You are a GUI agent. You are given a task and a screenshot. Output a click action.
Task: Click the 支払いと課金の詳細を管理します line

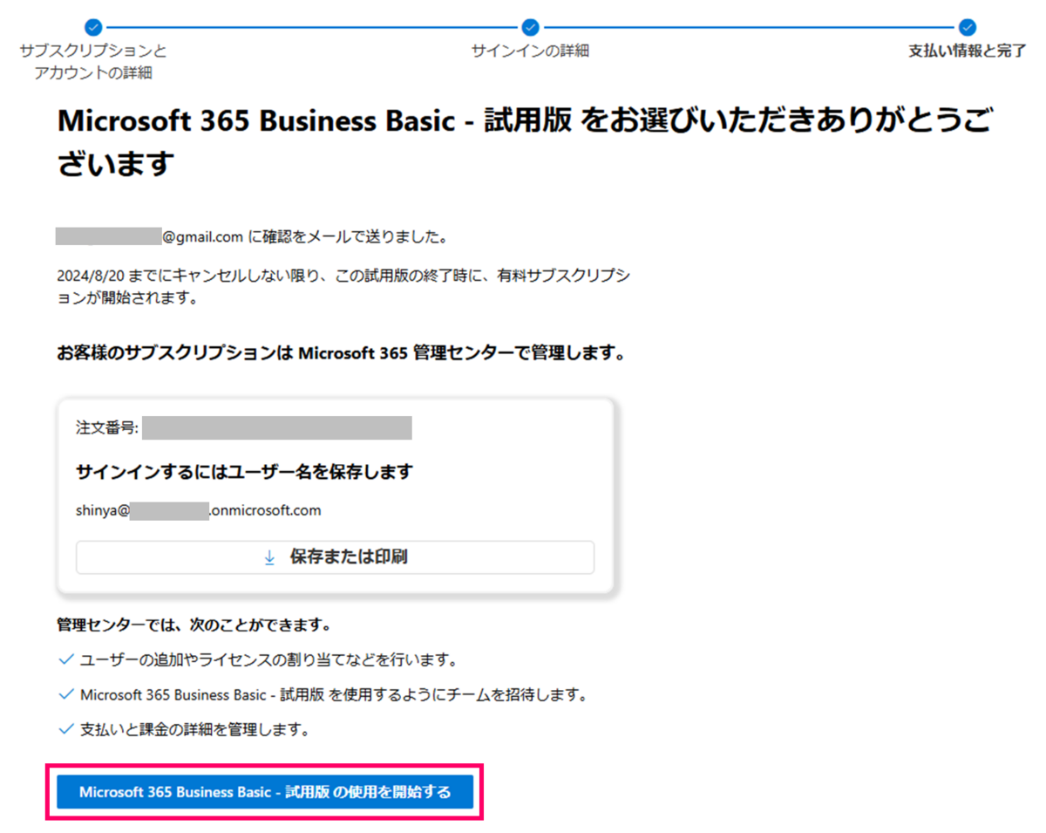(195, 729)
